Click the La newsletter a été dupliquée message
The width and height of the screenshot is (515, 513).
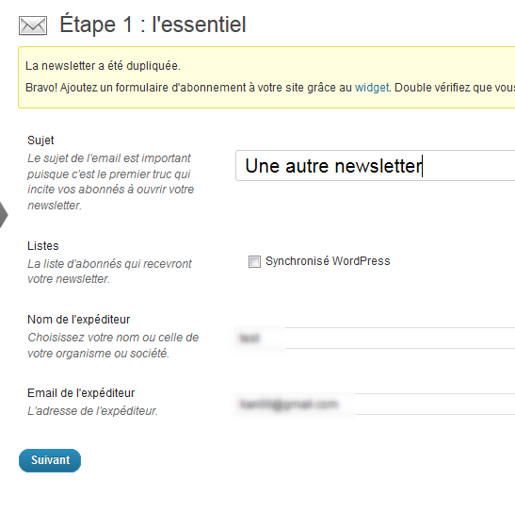(104, 66)
